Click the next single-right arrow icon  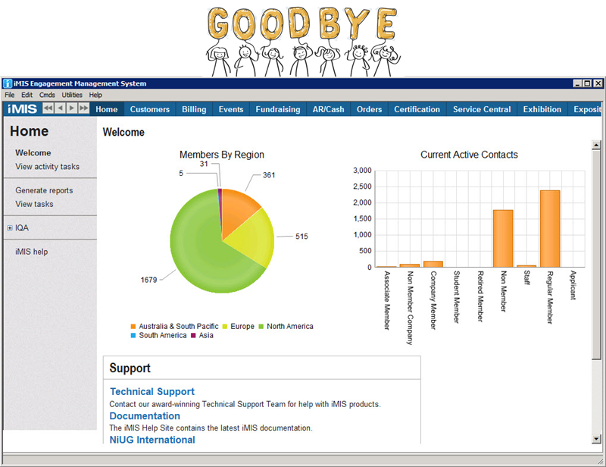[x=72, y=109]
